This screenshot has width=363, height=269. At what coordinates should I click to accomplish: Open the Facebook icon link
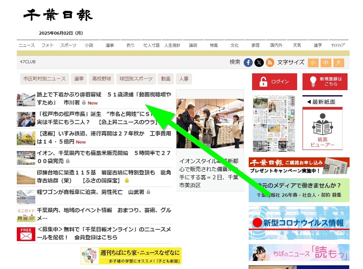click(x=248, y=63)
